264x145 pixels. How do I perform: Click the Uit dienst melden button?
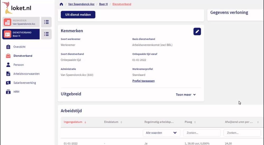click(78, 15)
